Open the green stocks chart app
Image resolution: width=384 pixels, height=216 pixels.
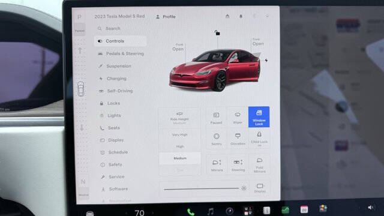[x=286, y=210]
